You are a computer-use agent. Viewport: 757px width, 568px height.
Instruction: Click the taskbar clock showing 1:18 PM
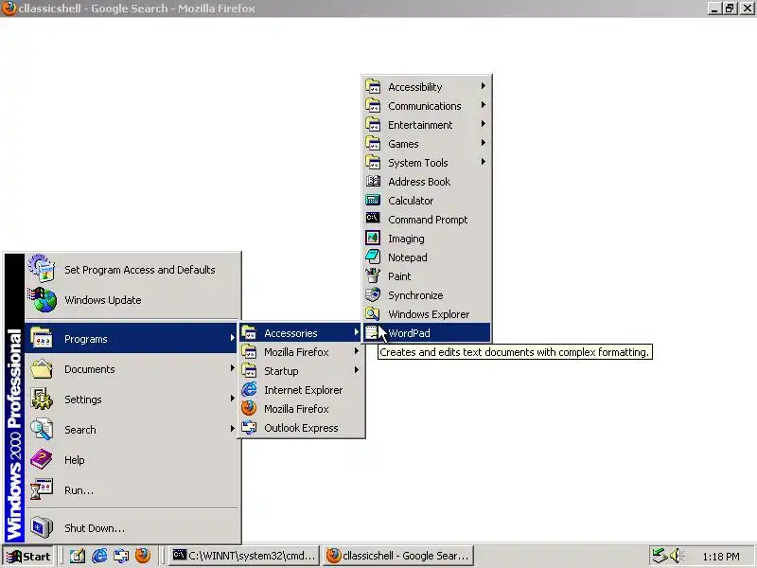[721, 557]
